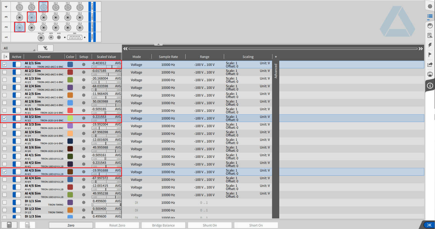Click the color swatch of AI 3/2 Sim
435x229 pixels.
pos(70,118)
